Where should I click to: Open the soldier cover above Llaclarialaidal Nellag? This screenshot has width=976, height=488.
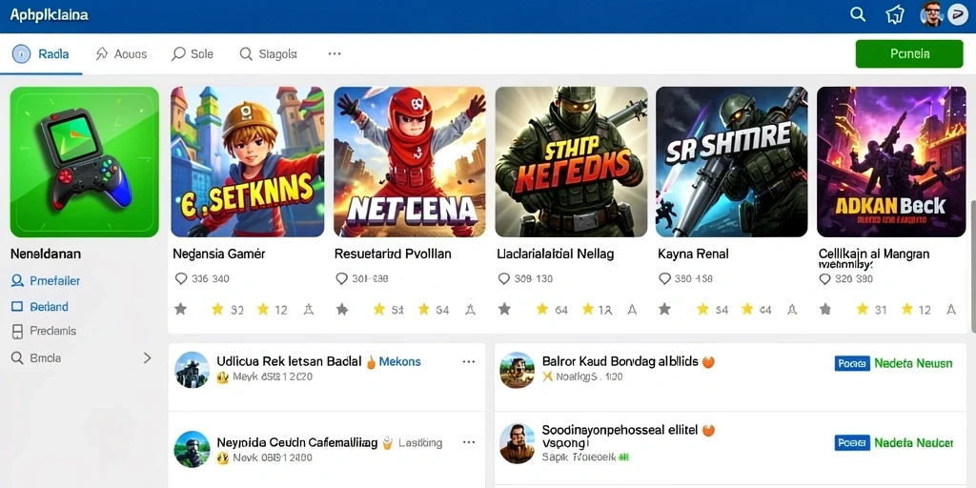pos(572,162)
